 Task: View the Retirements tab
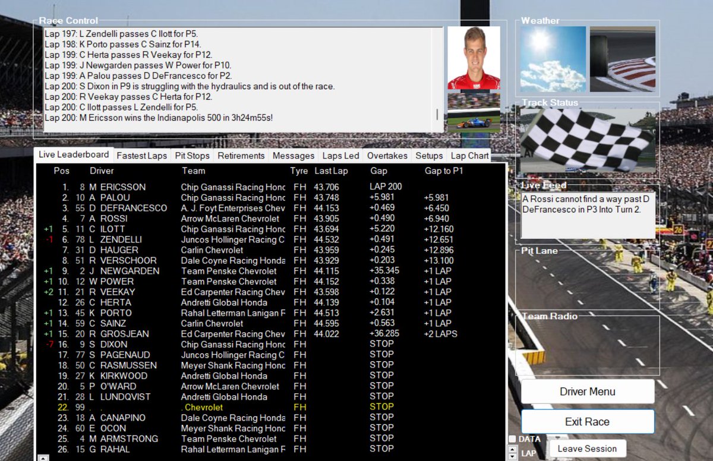tap(241, 156)
